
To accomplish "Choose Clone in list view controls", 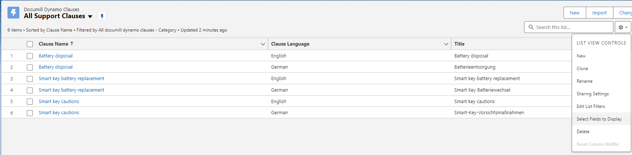I will pos(582,69).
